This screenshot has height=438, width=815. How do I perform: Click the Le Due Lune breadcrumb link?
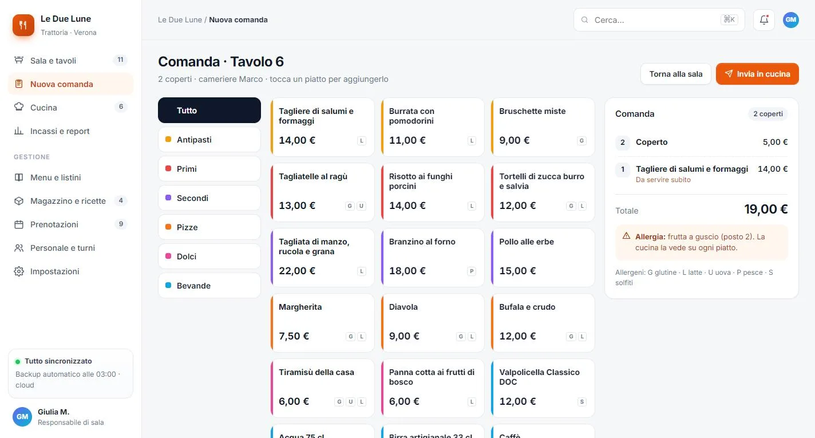180,19
